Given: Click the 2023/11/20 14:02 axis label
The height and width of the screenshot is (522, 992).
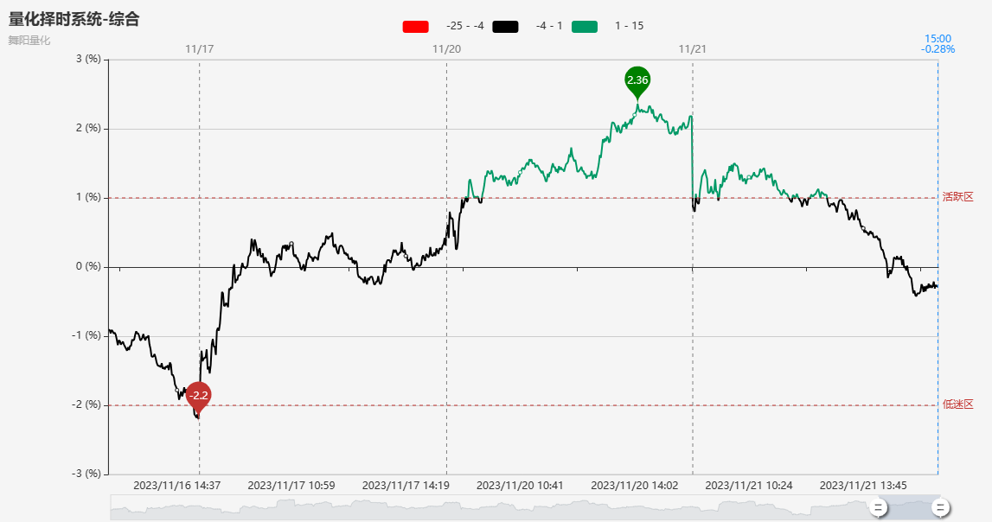Looking at the screenshot, I should (x=635, y=486).
